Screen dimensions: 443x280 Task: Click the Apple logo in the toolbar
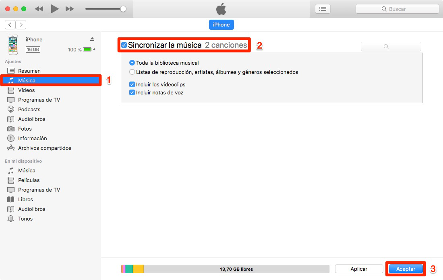(221, 9)
